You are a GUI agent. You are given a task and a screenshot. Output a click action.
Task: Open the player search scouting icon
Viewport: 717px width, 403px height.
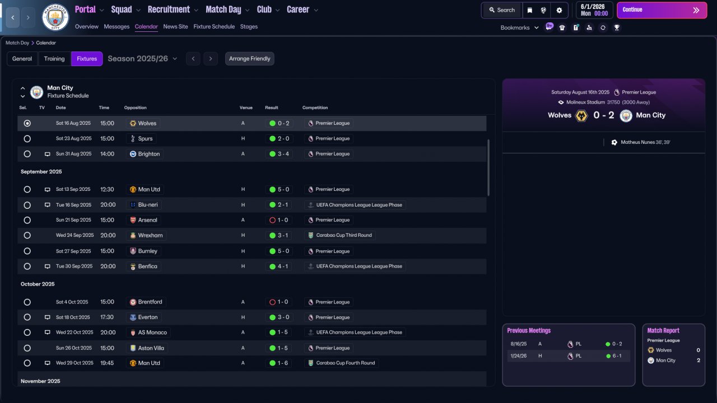[x=589, y=27]
